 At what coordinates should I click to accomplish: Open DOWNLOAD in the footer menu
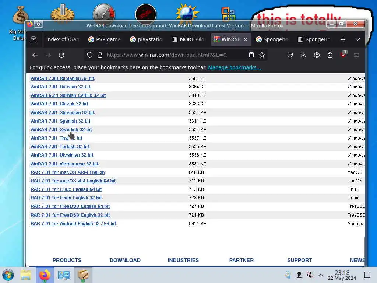click(x=125, y=260)
